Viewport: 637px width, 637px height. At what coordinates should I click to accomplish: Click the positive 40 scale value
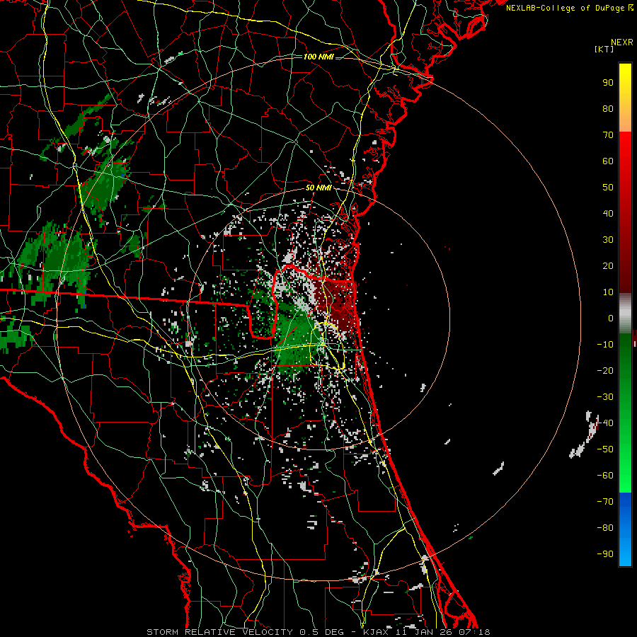tap(608, 213)
